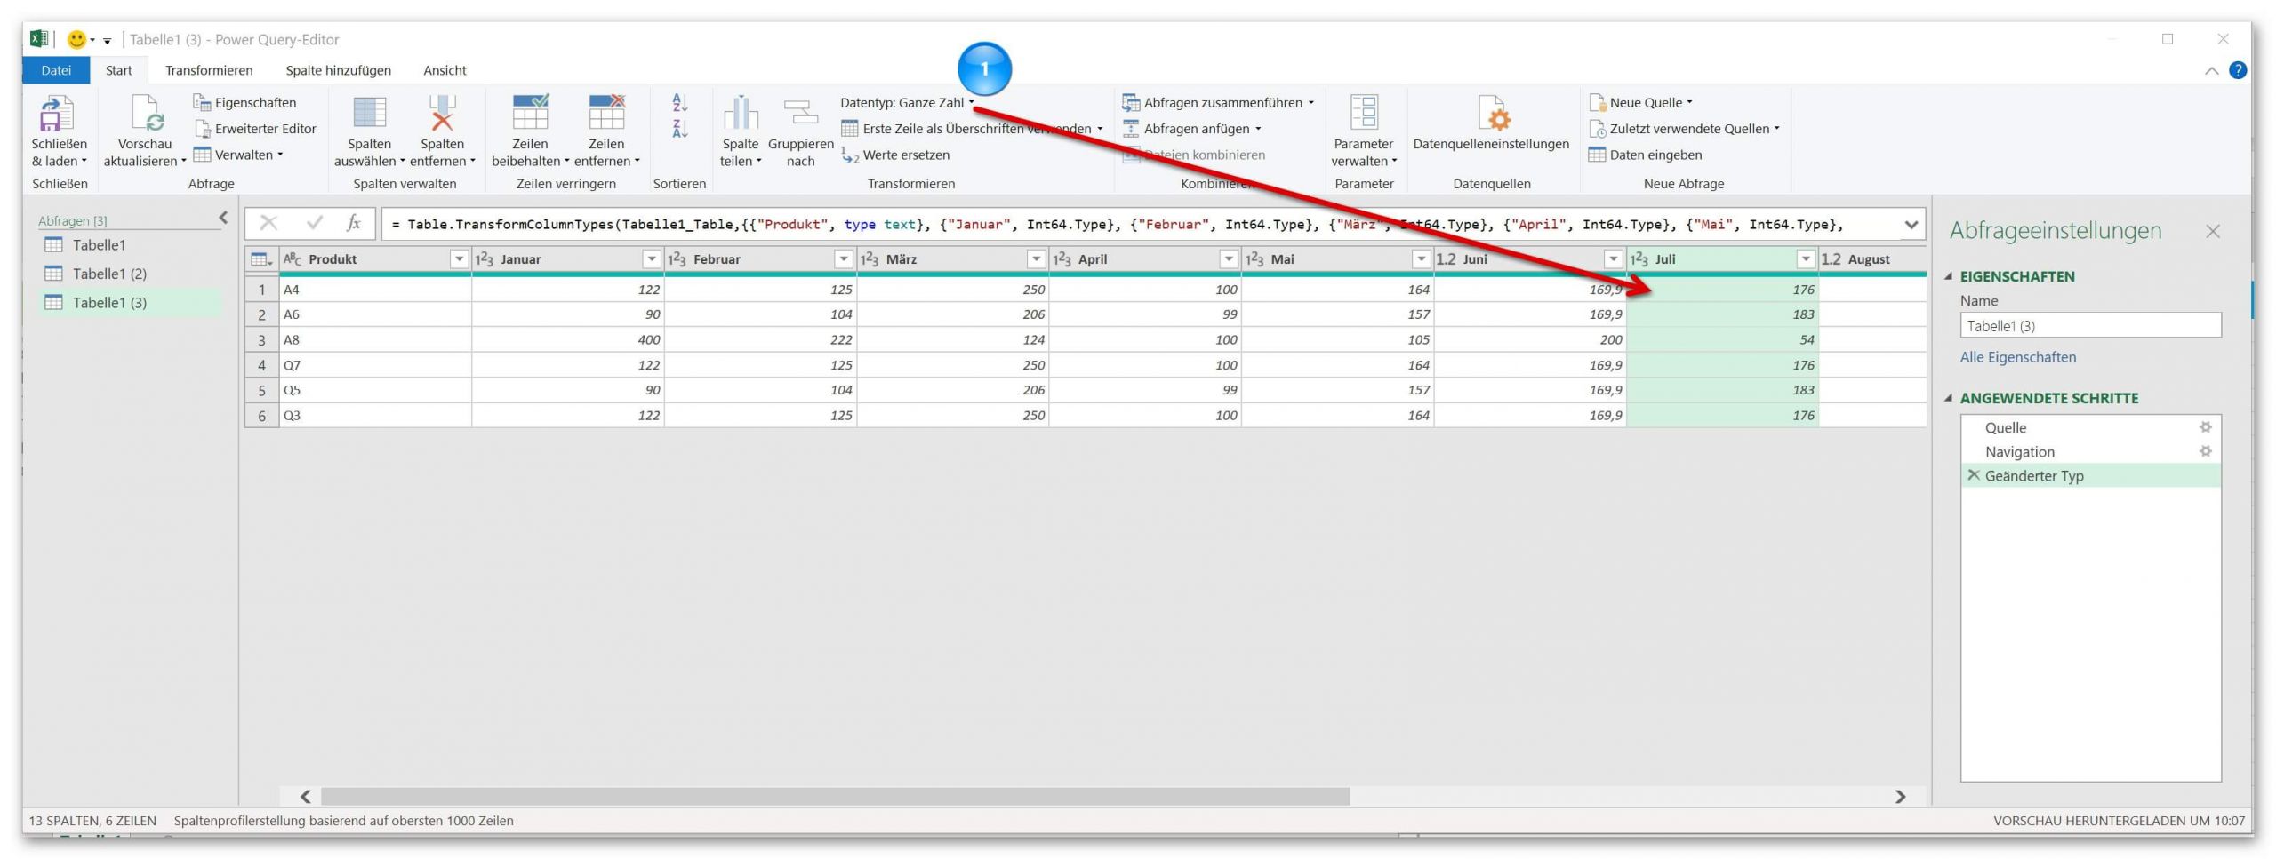Open Zuletzt verwendete Quellen dropdown
The image size is (2276, 859).
(x=1685, y=129)
